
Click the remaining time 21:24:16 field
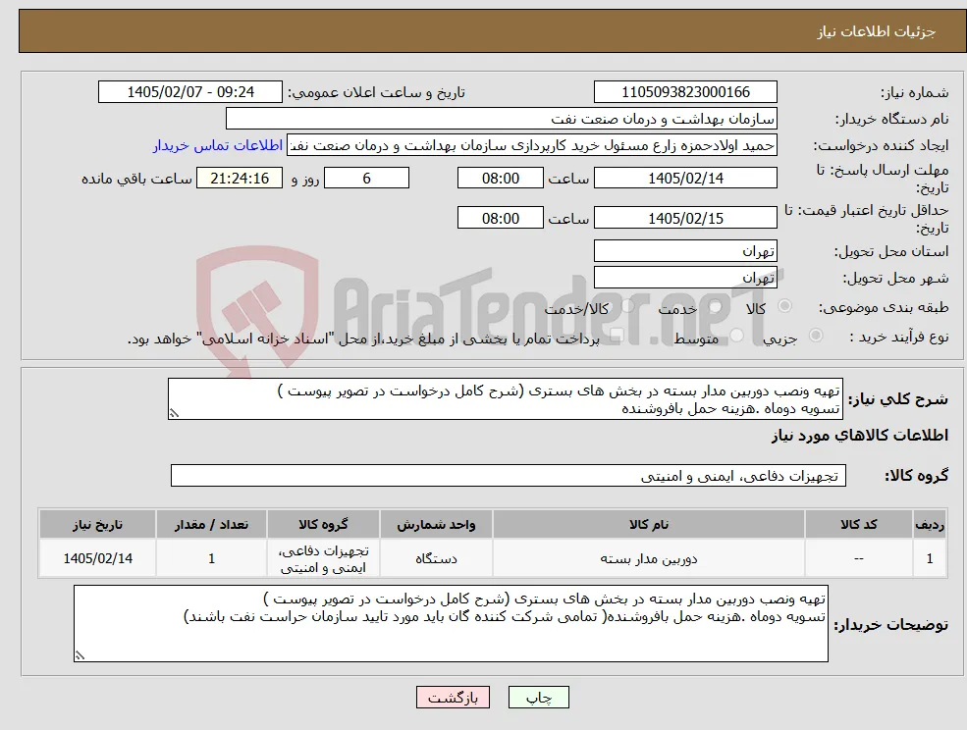click(240, 179)
